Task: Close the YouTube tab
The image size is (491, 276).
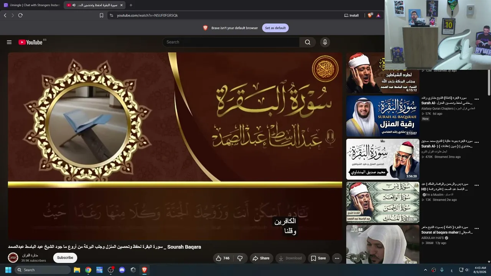Action: (122, 5)
